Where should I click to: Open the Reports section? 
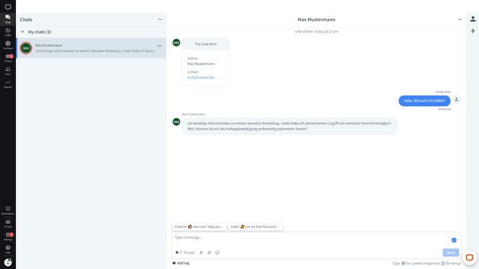[8, 84]
